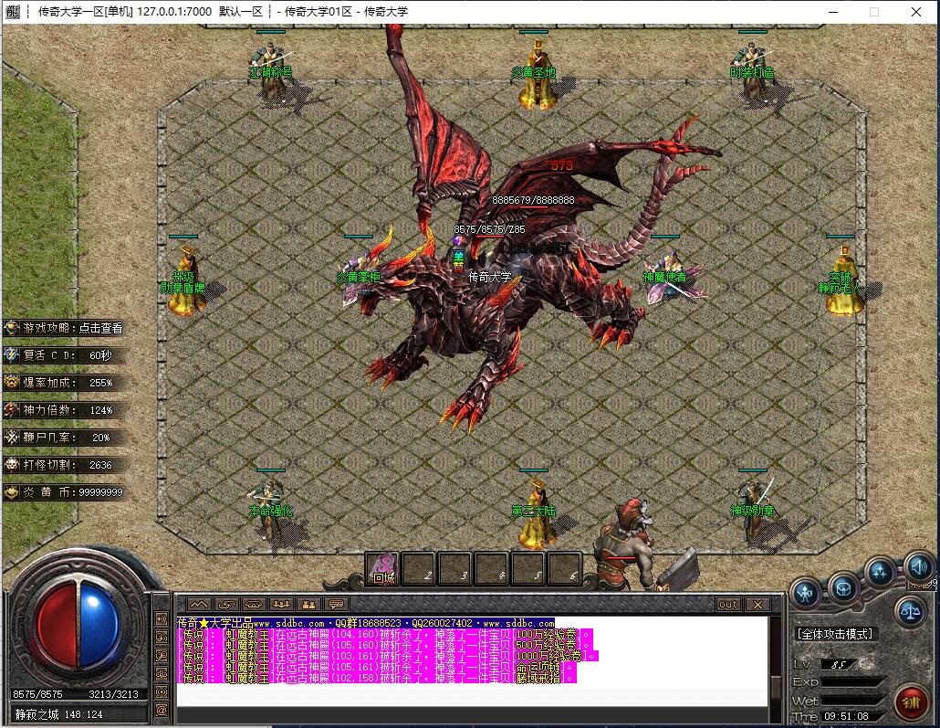Click the gold icon beside 炎黄币
The height and width of the screenshot is (728, 940).
point(11,492)
